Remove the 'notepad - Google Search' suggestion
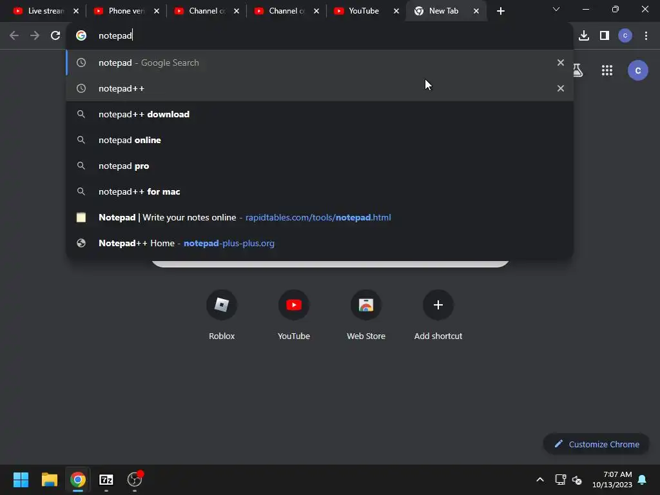The image size is (660, 495). tap(561, 63)
